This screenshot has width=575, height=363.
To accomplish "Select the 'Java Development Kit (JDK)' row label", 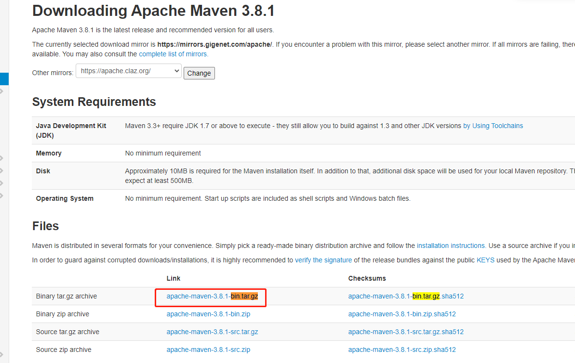I will click(x=71, y=131).
